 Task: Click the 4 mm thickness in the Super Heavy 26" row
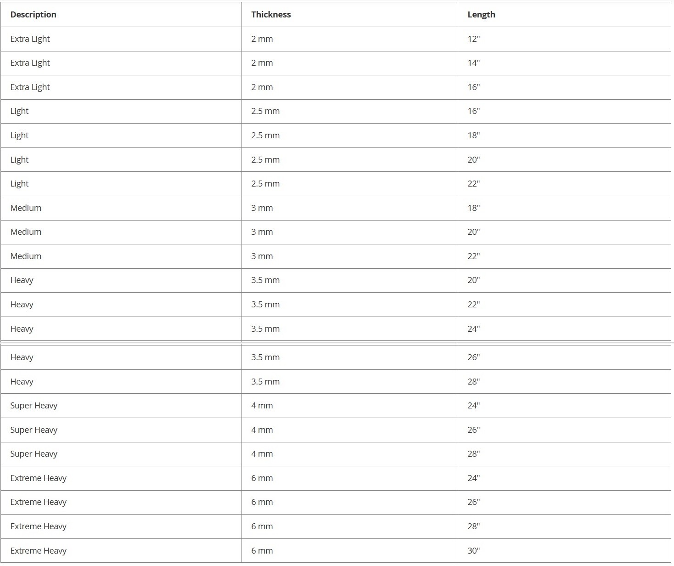262,430
